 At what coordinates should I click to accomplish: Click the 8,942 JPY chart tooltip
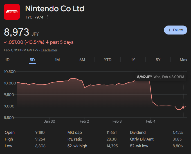tap(161, 77)
